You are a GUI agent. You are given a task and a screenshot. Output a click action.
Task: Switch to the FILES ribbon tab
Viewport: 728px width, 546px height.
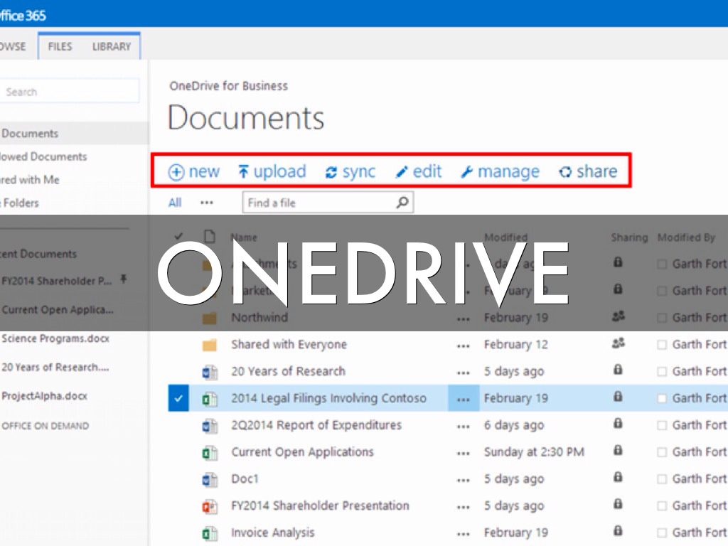point(60,46)
